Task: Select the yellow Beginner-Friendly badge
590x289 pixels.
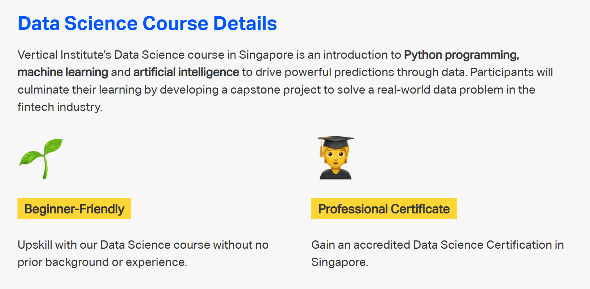Action: click(x=74, y=209)
